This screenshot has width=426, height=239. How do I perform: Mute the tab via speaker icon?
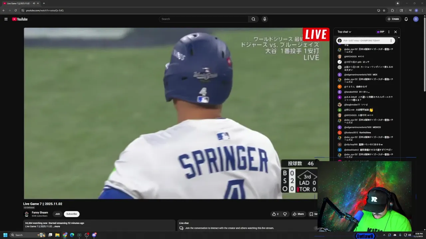click(x=34, y=3)
